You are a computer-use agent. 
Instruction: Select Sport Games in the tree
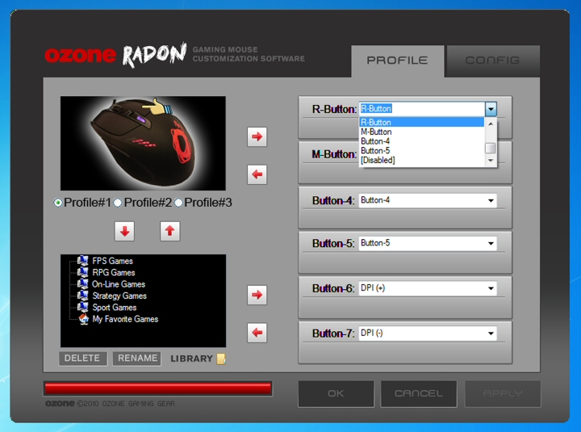coord(115,308)
